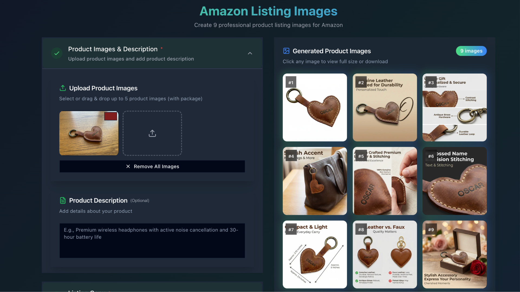View generated image #6 Embossed Name close-up

click(x=454, y=181)
